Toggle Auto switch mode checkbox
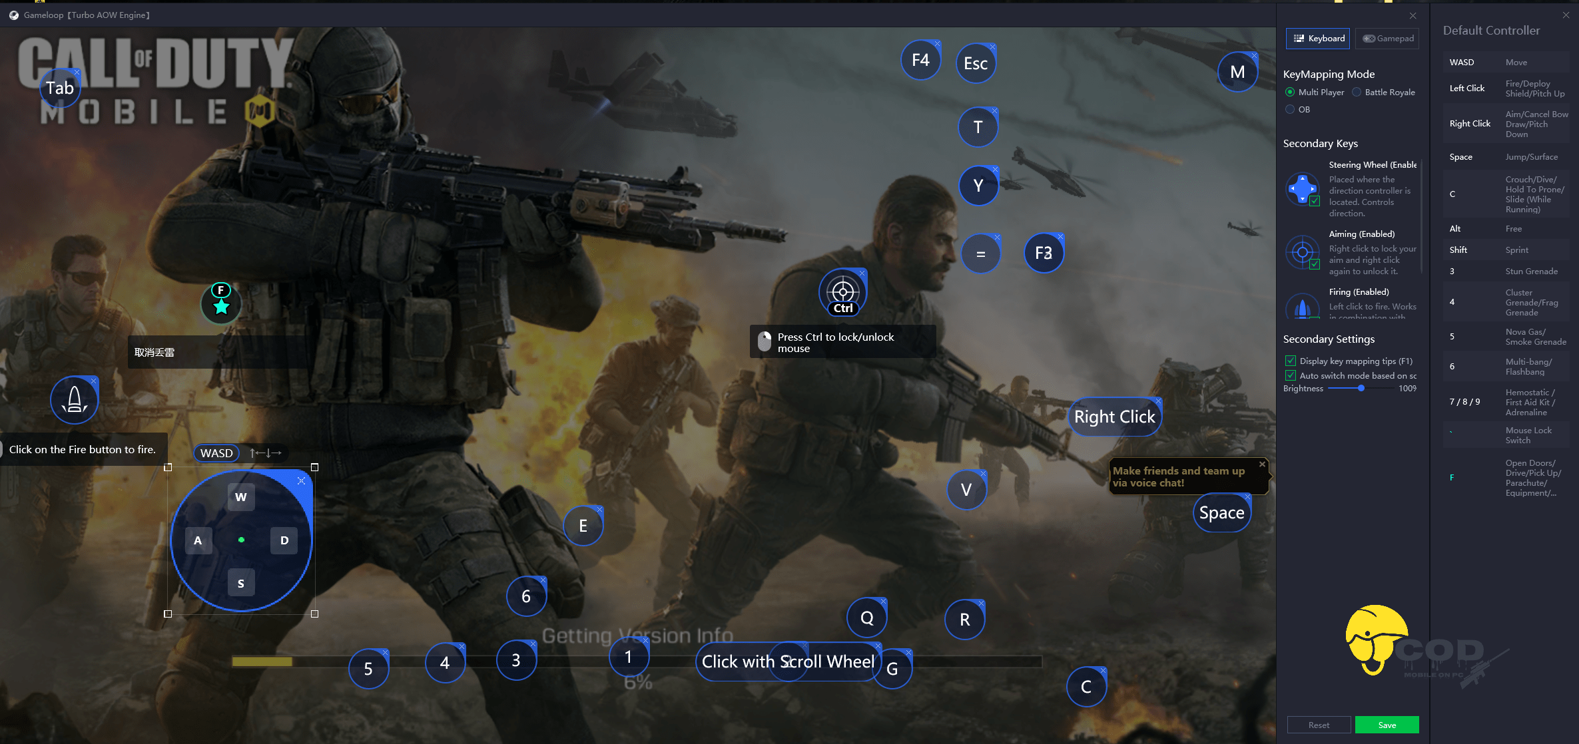This screenshot has width=1579, height=744. 1291,376
